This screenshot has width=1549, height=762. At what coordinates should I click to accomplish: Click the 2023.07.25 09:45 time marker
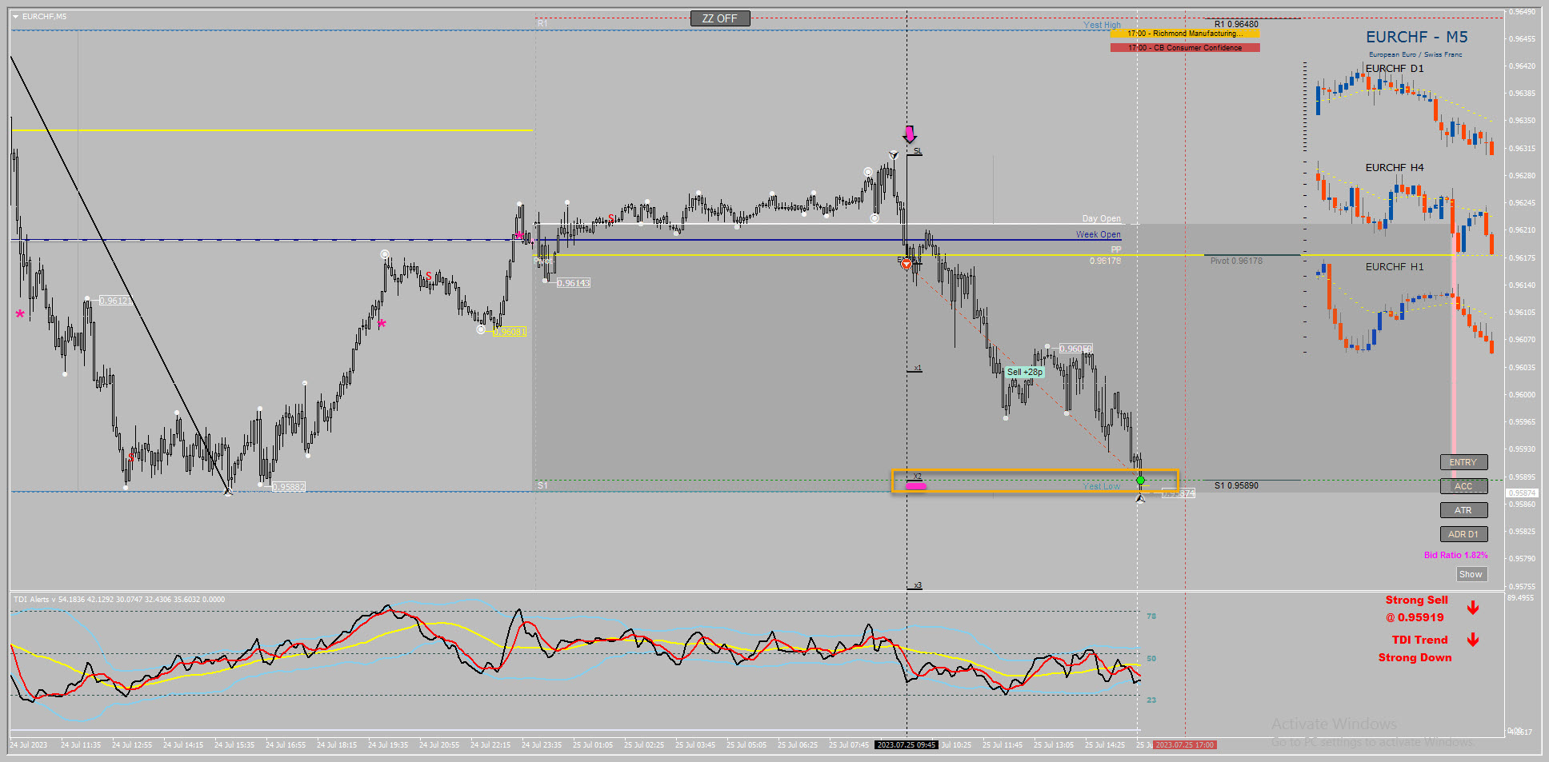point(907,744)
